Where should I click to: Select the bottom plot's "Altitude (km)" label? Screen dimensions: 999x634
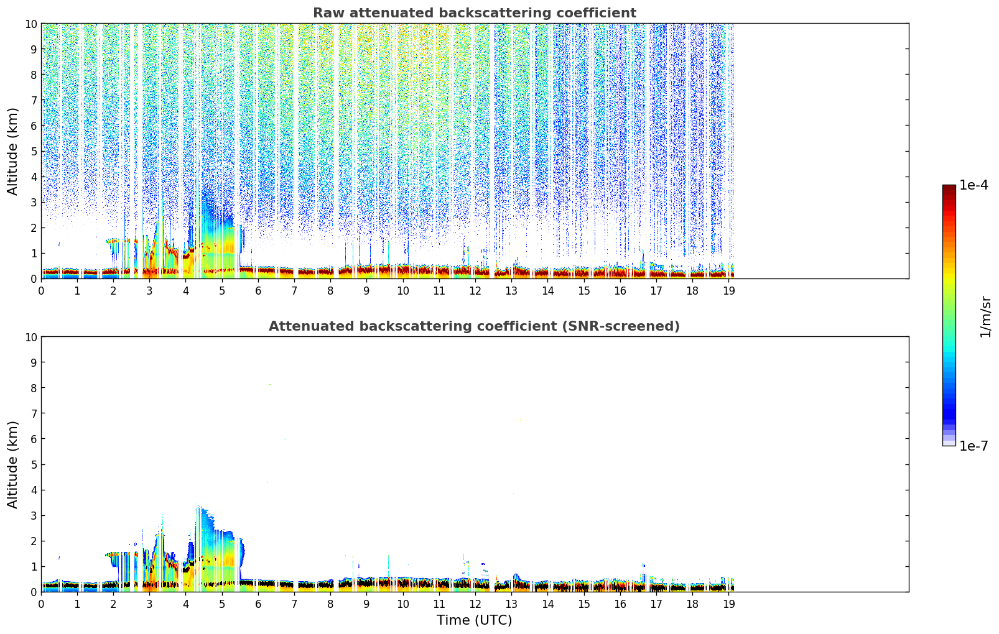coord(13,464)
